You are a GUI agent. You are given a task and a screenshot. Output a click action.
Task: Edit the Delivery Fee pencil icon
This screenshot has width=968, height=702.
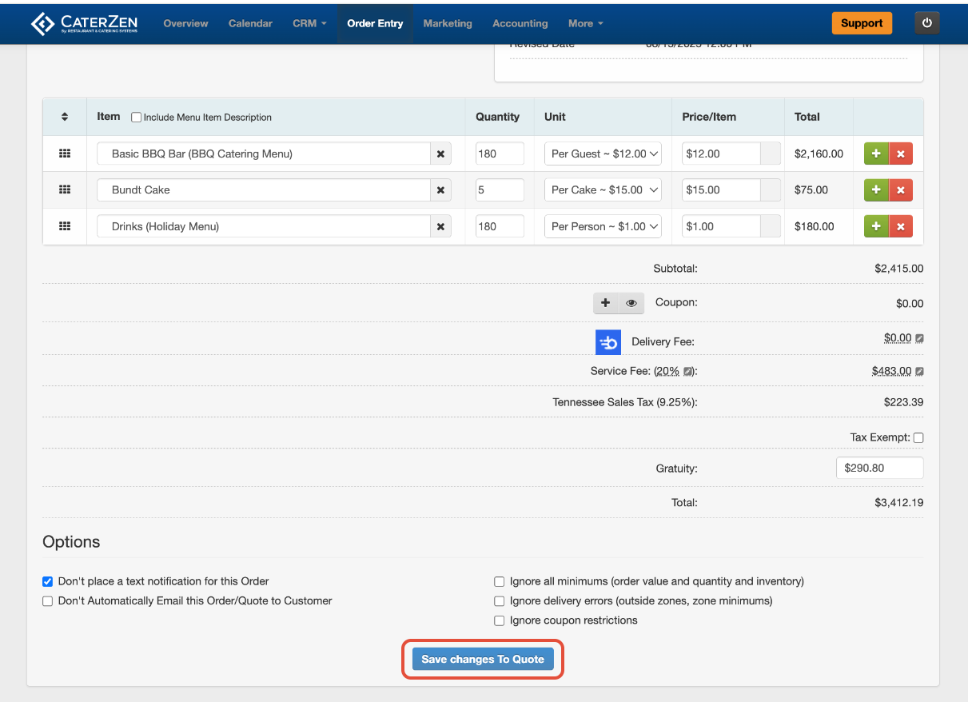919,338
